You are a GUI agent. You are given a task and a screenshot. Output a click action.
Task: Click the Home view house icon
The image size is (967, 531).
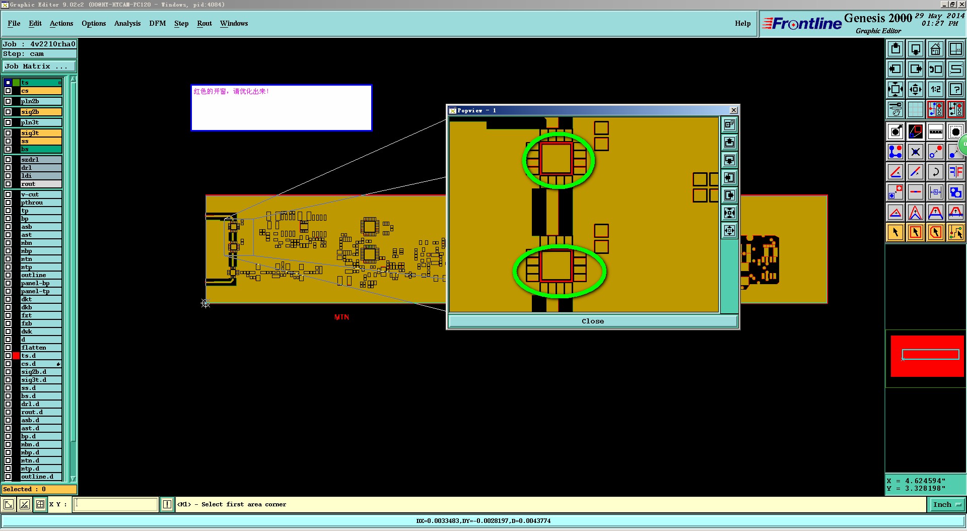point(936,49)
